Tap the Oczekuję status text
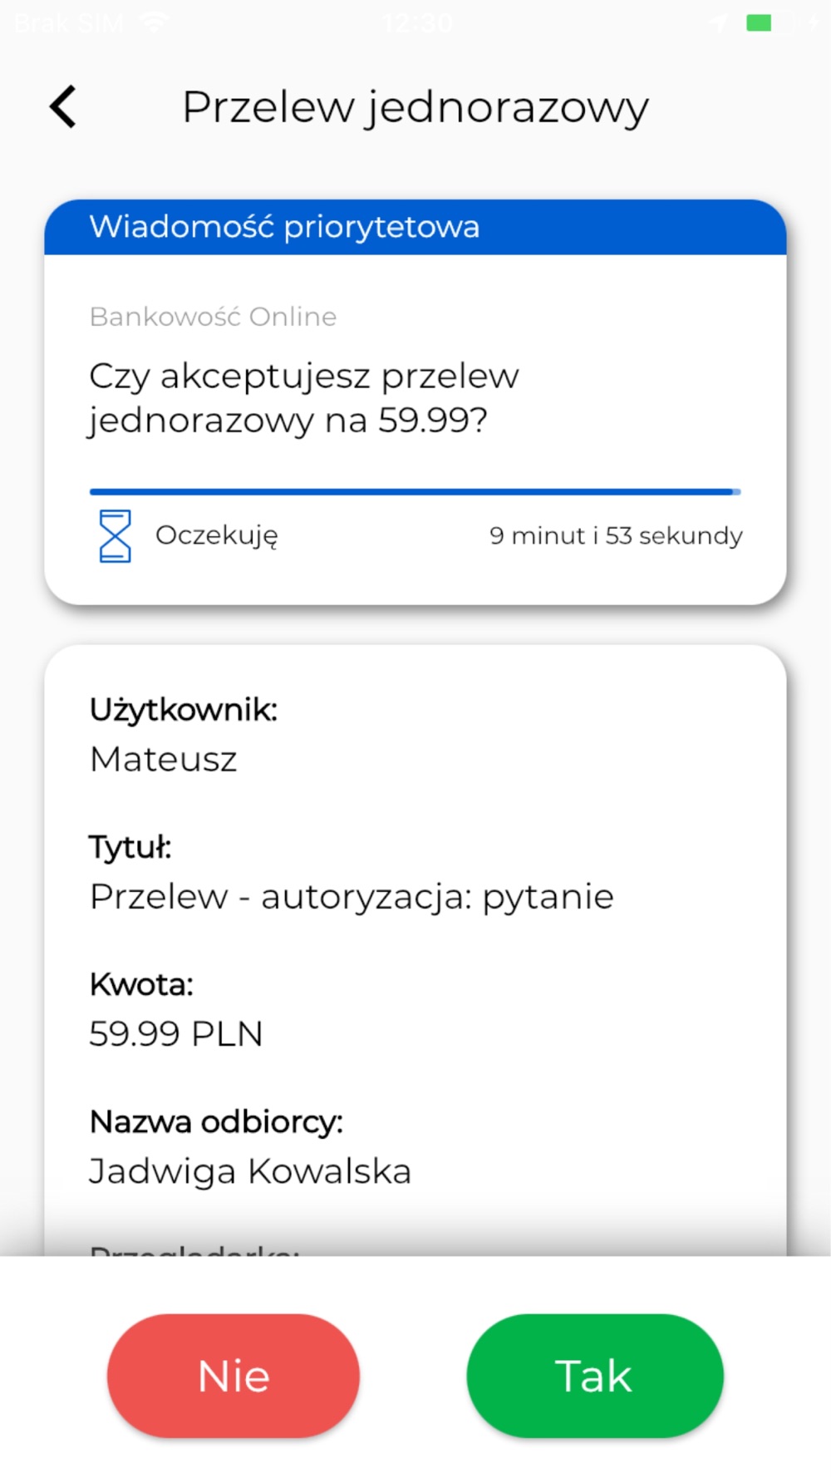This screenshot has height=1478, width=831. 217,536
